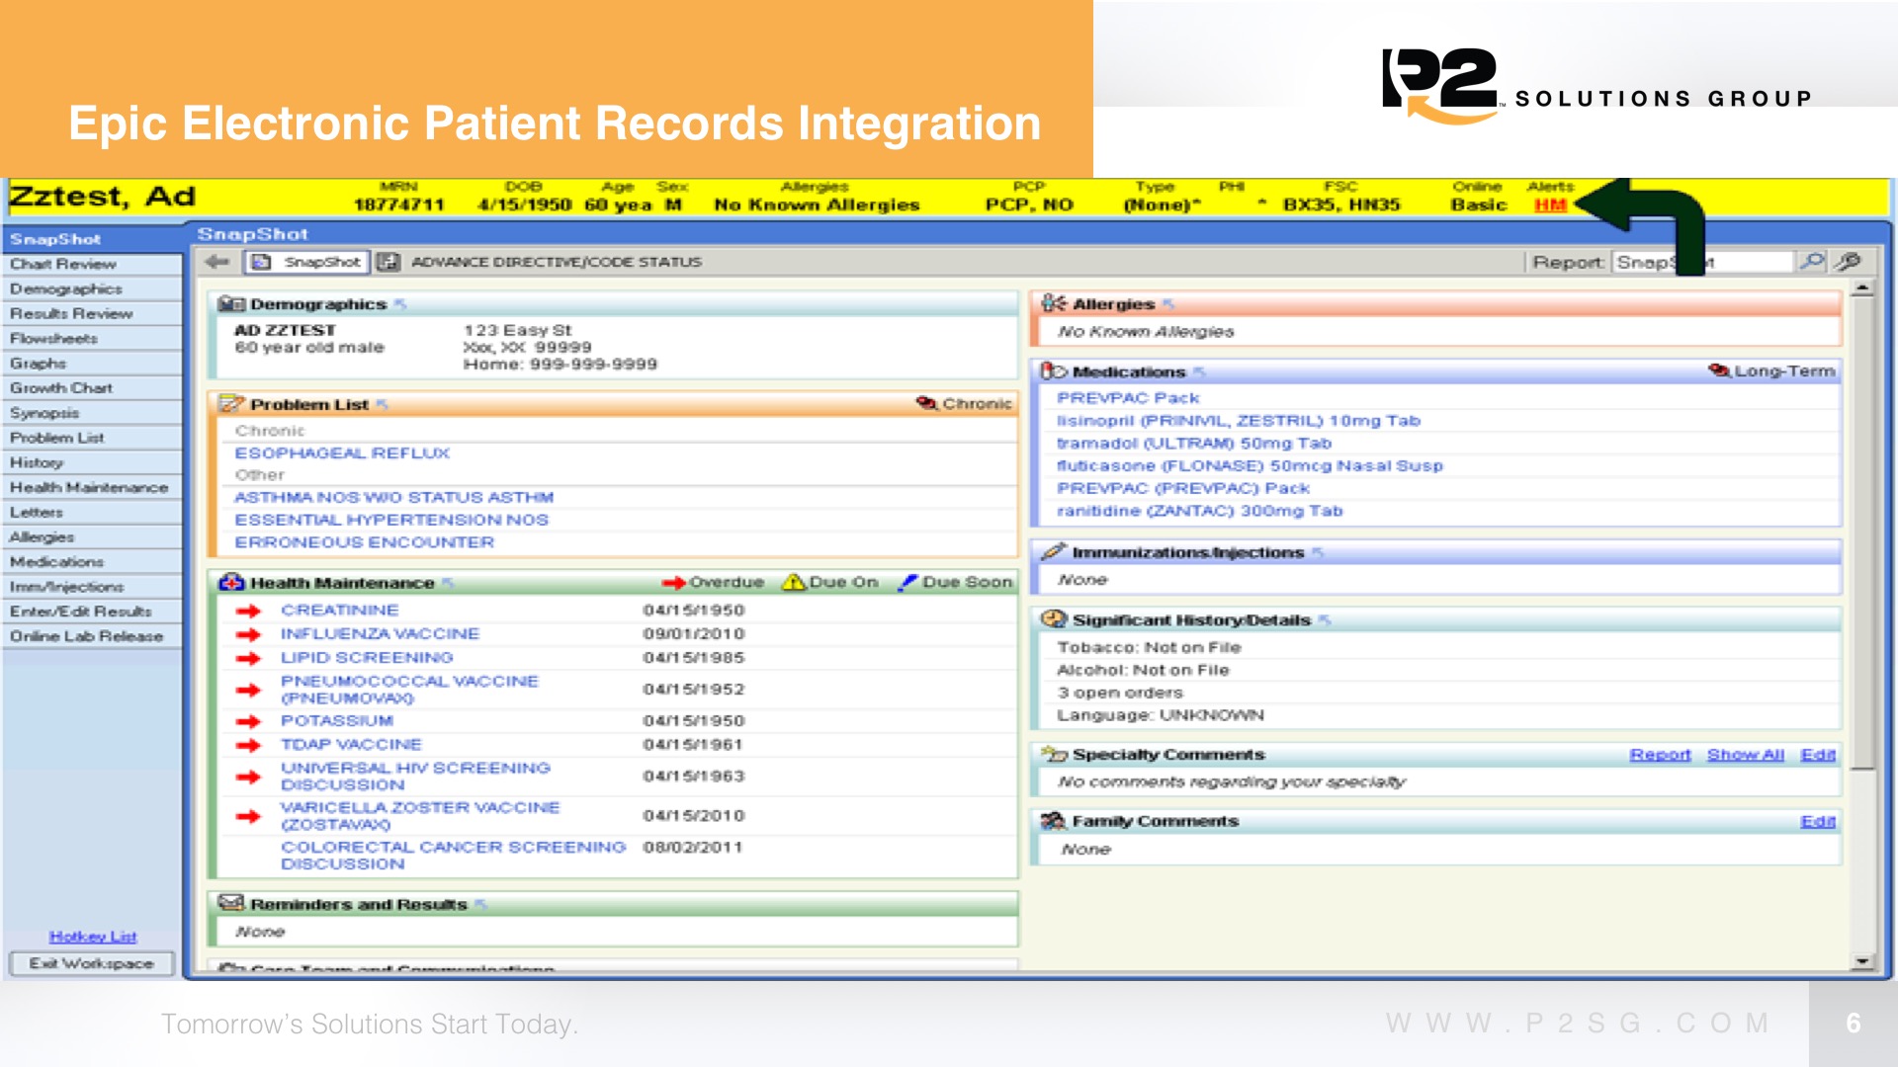
Task: Toggle the Chronic filter in Problem List header
Action: (x=964, y=404)
